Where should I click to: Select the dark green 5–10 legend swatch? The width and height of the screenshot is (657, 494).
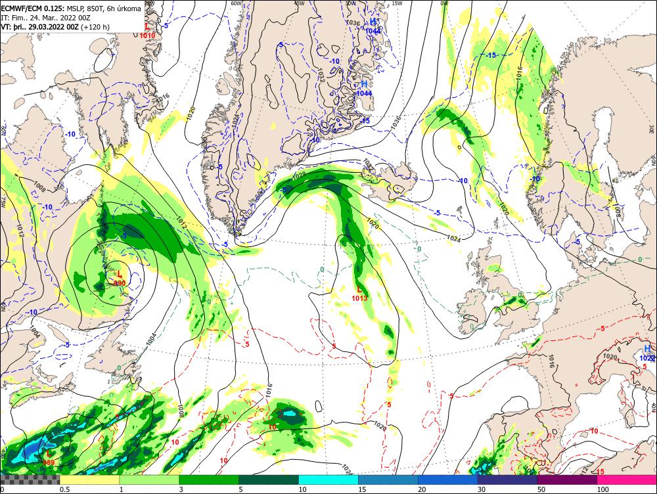tap(269, 480)
